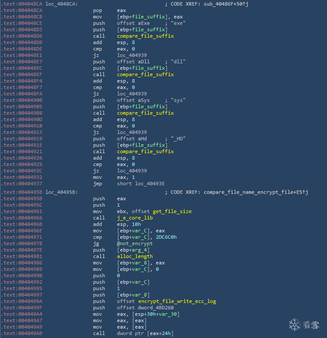Select the "offset aExe" operand
Image resolution: width=327 pixels, height=338 pixels.
point(133,23)
